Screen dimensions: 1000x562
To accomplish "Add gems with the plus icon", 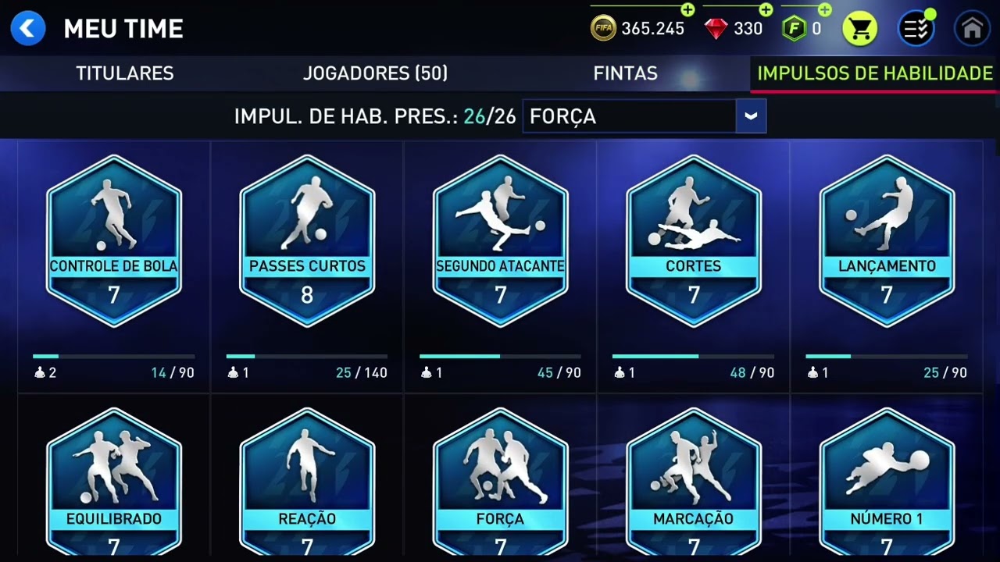I will 766,9.
